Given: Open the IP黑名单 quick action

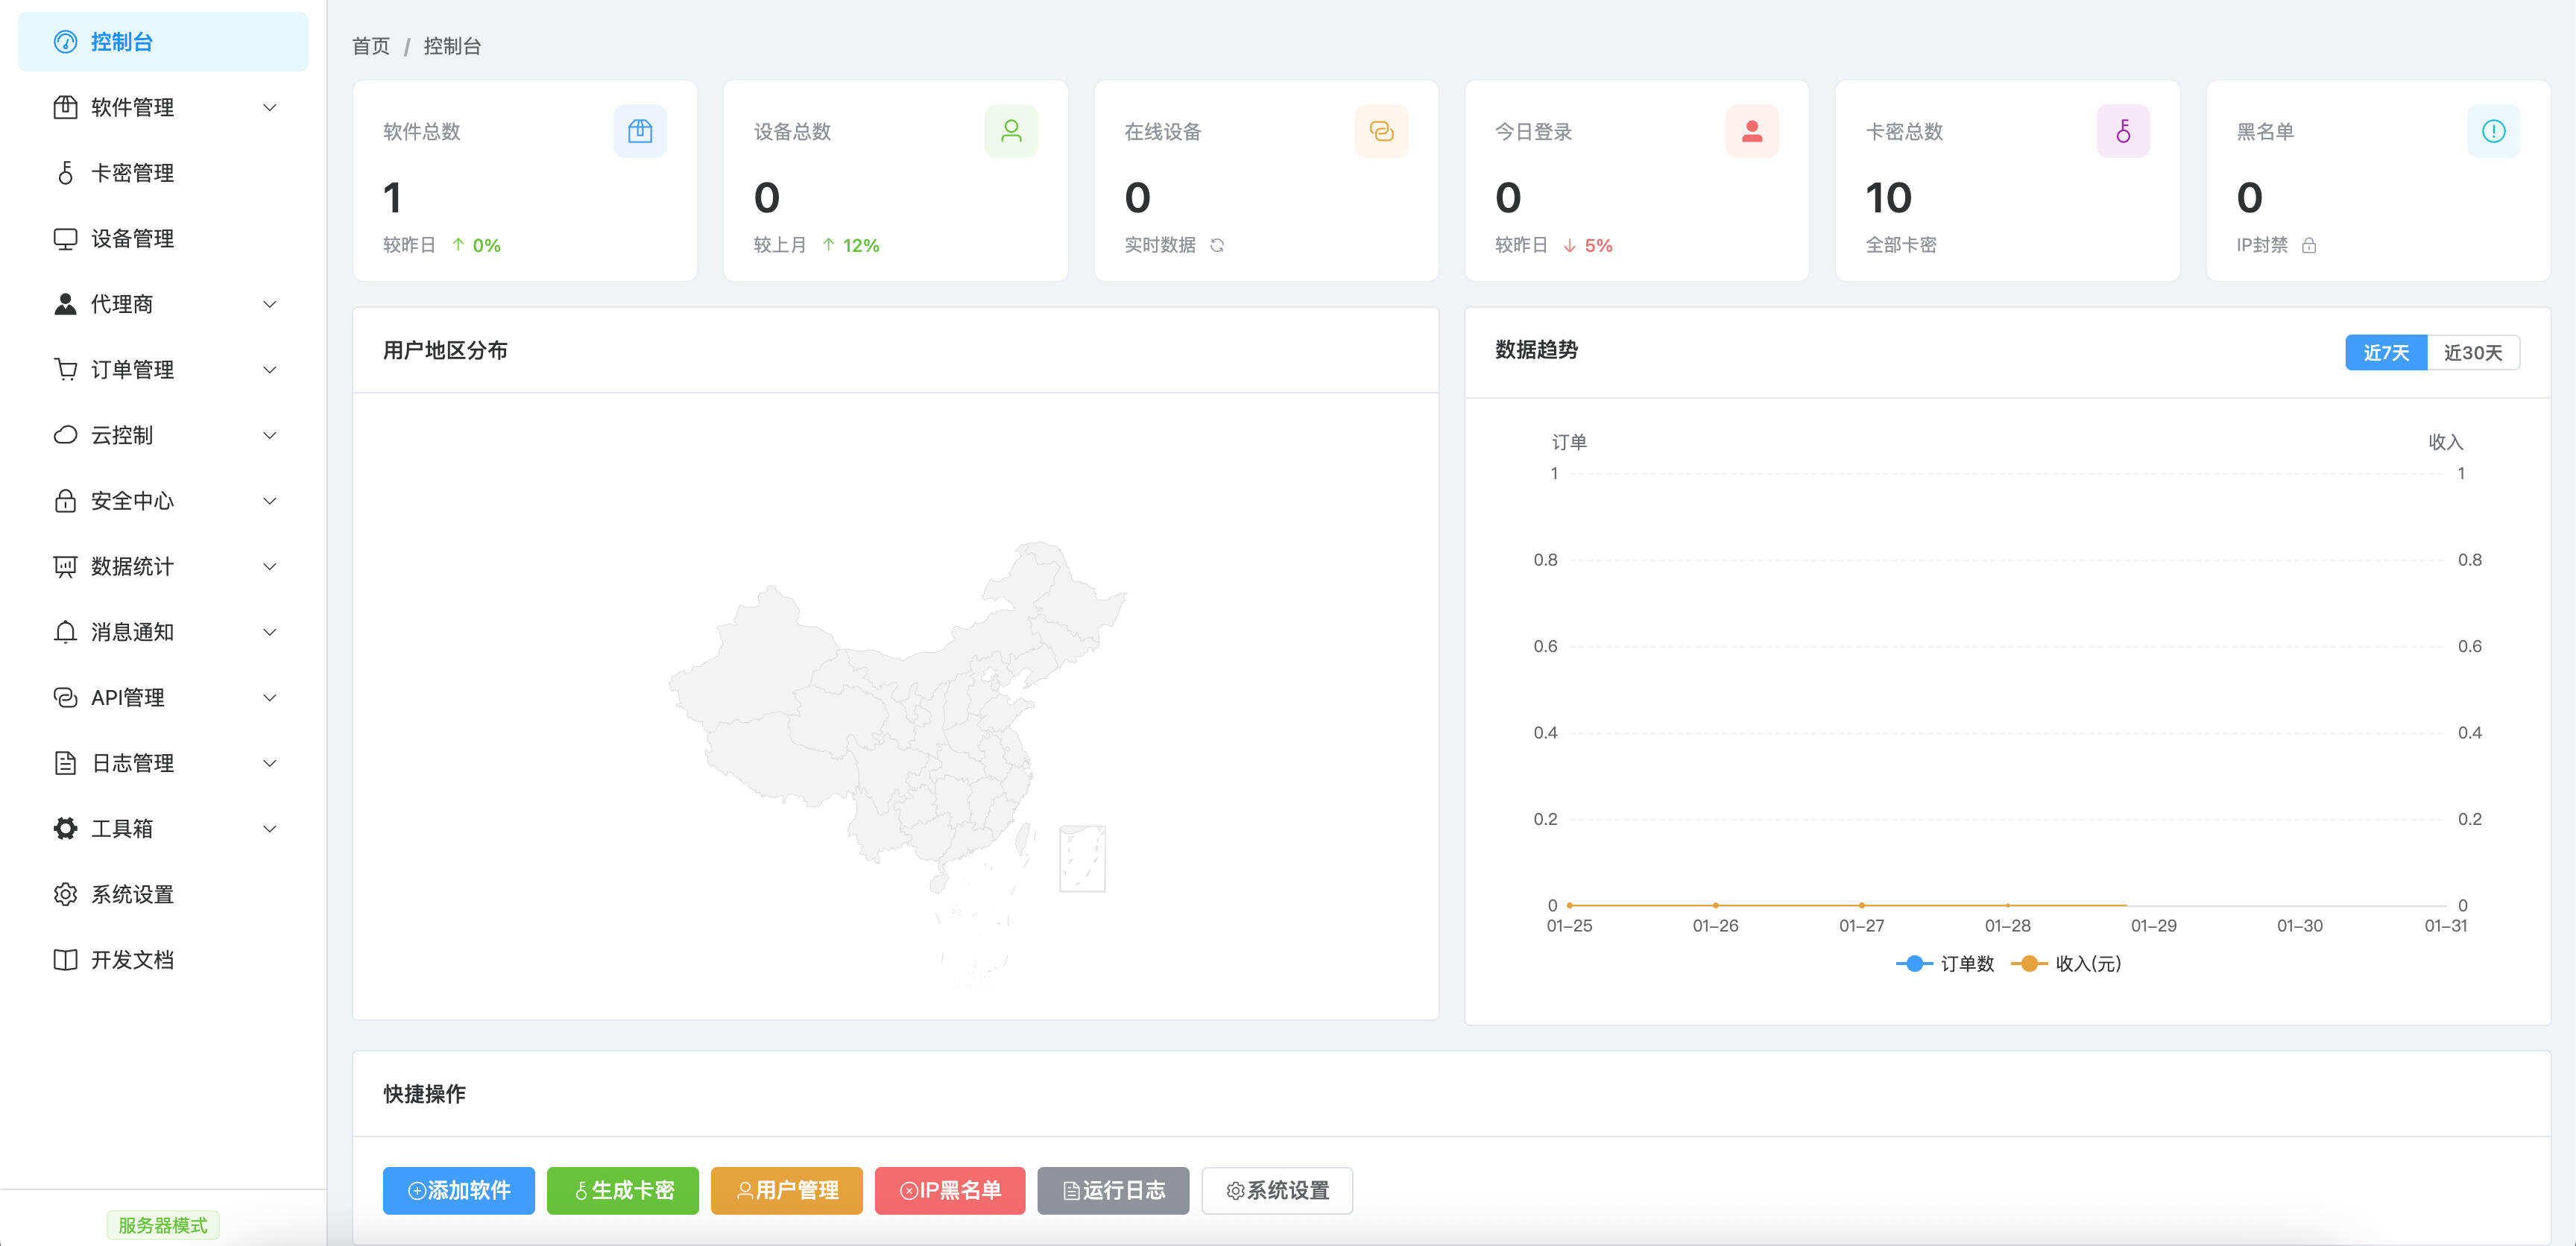Looking at the screenshot, I should click(x=949, y=1190).
